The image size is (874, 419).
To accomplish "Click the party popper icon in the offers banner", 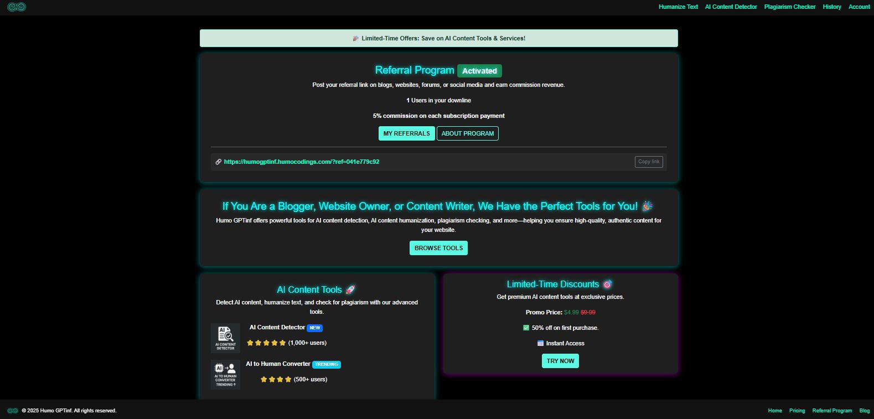I will [x=355, y=38].
